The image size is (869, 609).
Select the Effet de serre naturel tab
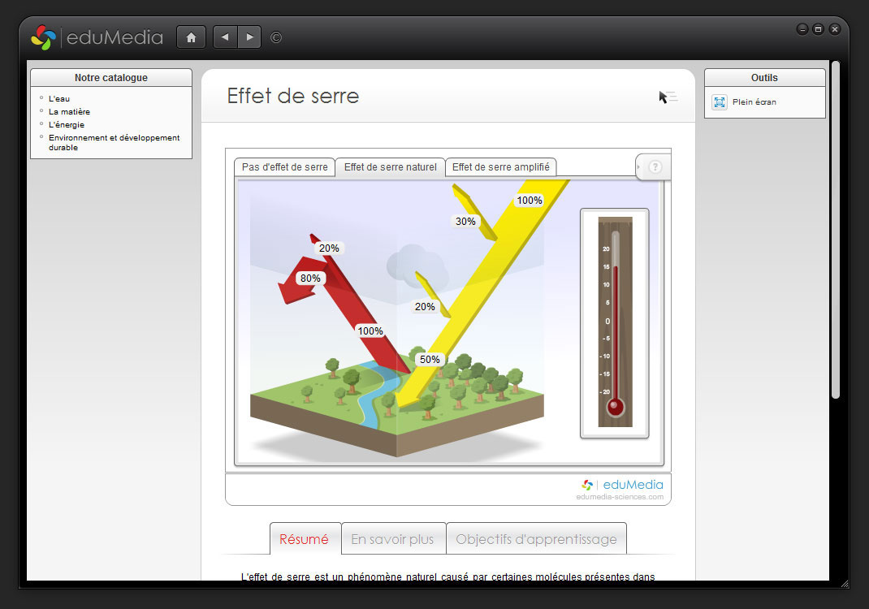pyautogui.click(x=390, y=167)
